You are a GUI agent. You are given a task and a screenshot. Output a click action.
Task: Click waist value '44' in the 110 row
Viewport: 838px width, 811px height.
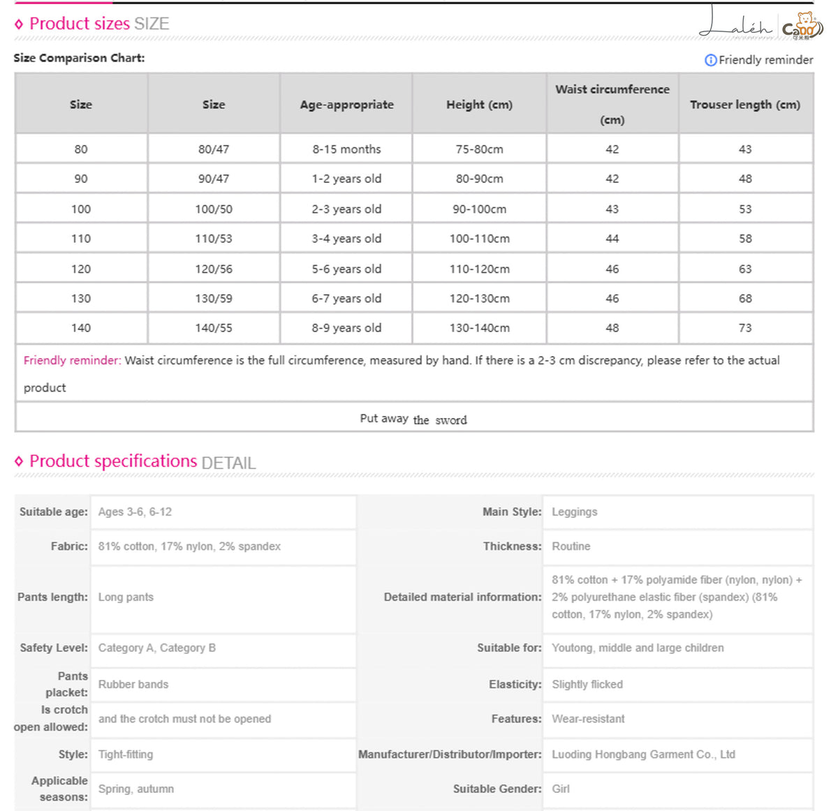click(612, 239)
